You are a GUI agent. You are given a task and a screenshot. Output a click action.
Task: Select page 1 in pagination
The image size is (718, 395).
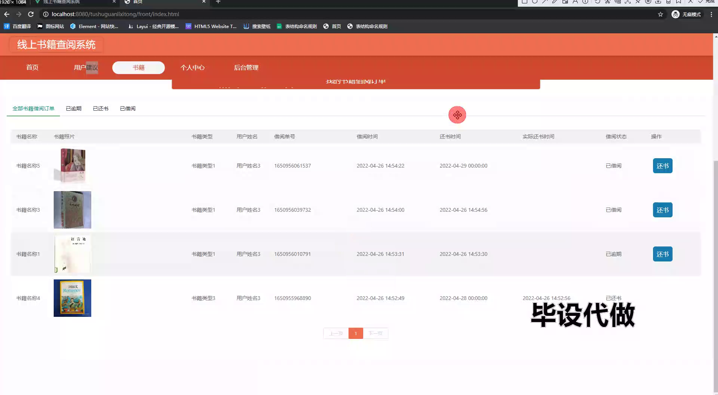[356, 333]
